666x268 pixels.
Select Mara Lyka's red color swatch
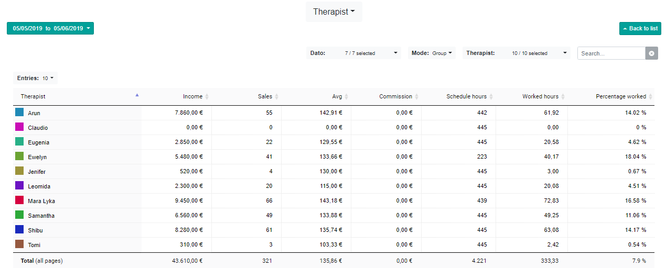coord(19,200)
